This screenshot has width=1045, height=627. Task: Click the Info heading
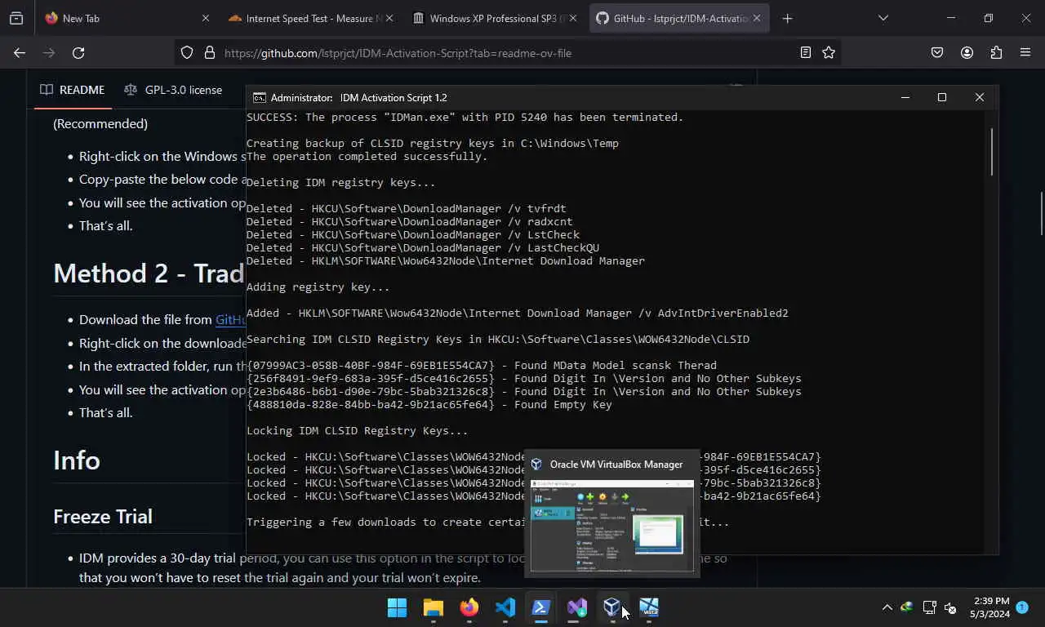pos(77,460)
